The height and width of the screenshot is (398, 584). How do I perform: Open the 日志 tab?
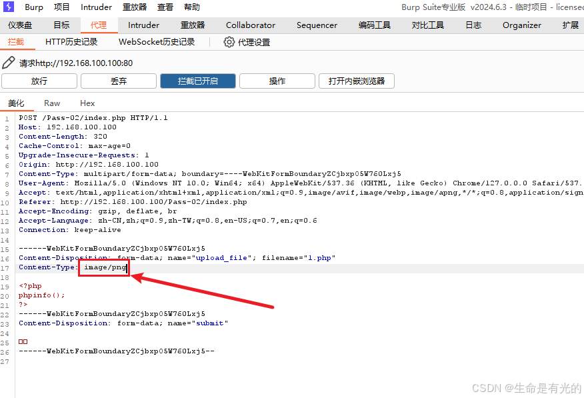pyautogui.click(x=473, y=25)
